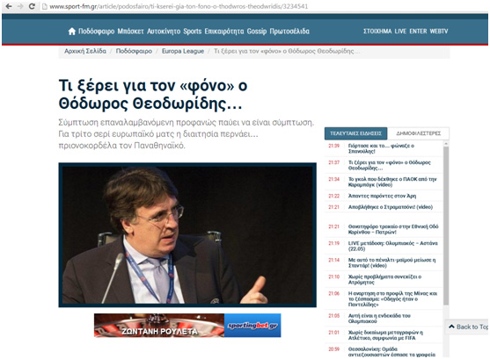The image size is (490, 359).
Task: Open the Ποδόσφαιρο menu item
Action: (96, 32)
